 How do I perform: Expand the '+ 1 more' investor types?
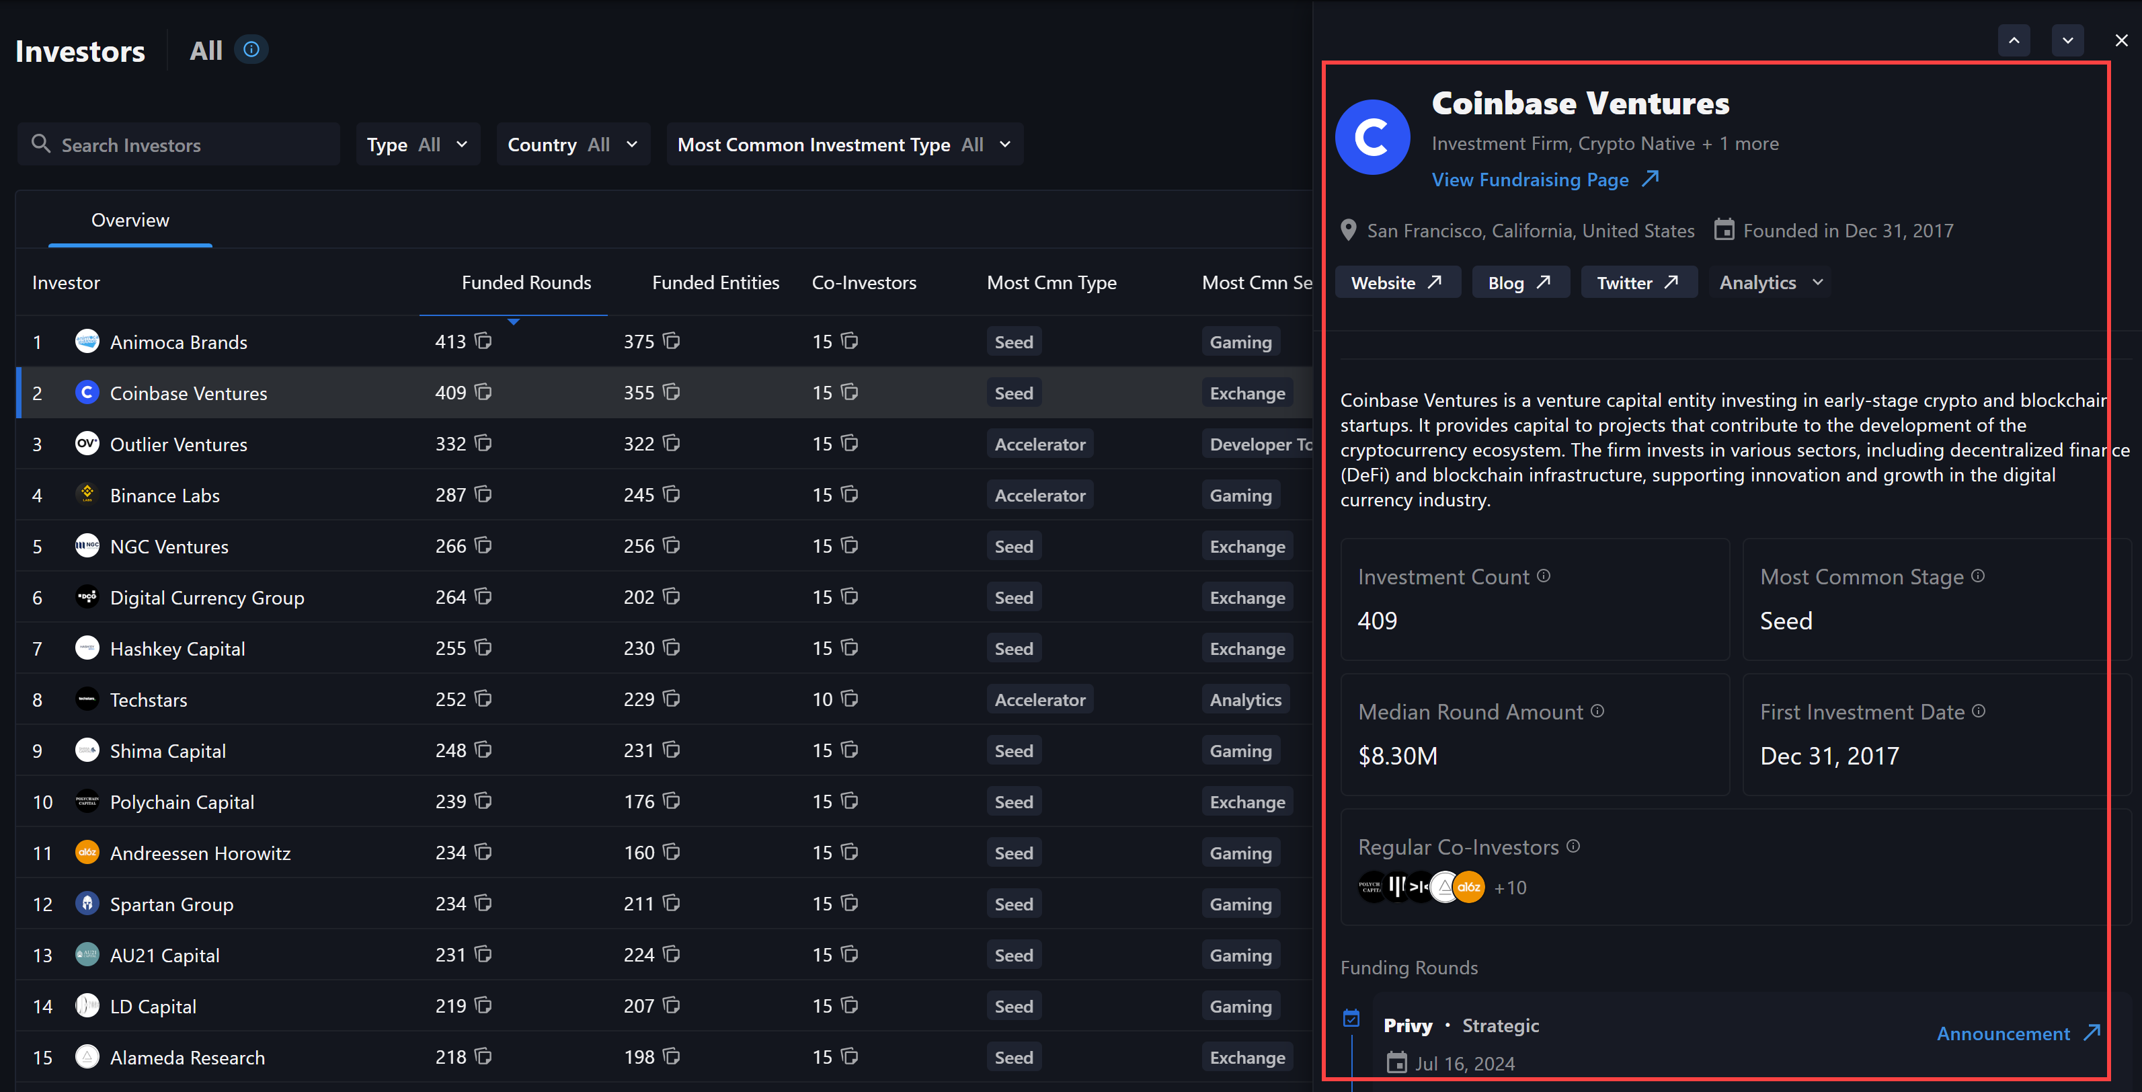(x=1741, y=143)
